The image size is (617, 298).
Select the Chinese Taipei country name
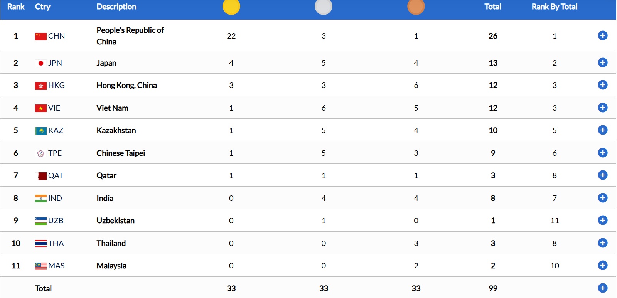click(x=121, y=153)
